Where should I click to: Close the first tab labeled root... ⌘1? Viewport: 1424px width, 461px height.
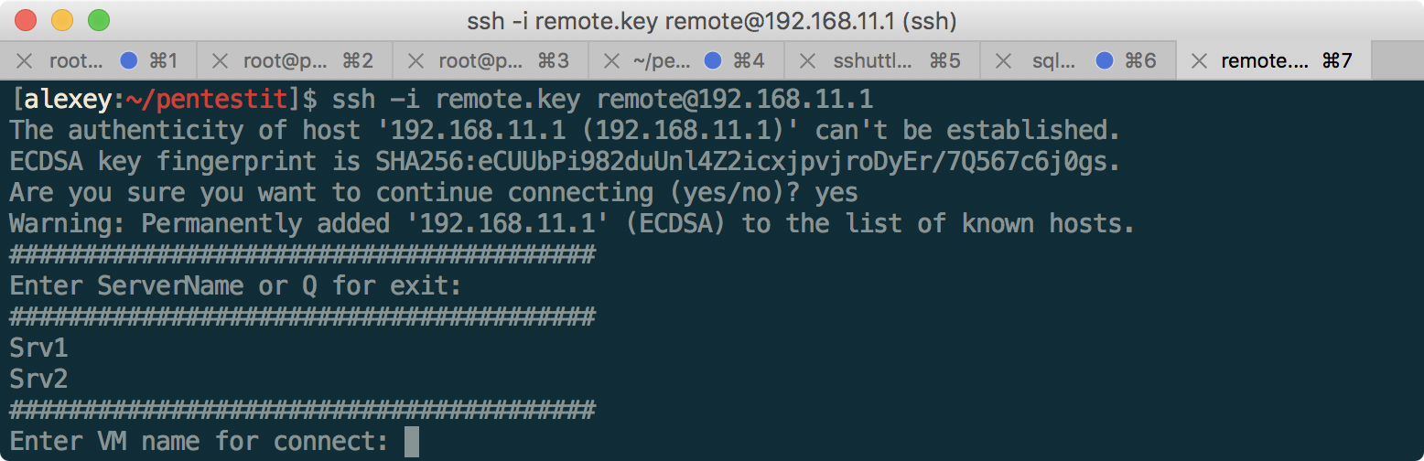(x=25, y=61)
